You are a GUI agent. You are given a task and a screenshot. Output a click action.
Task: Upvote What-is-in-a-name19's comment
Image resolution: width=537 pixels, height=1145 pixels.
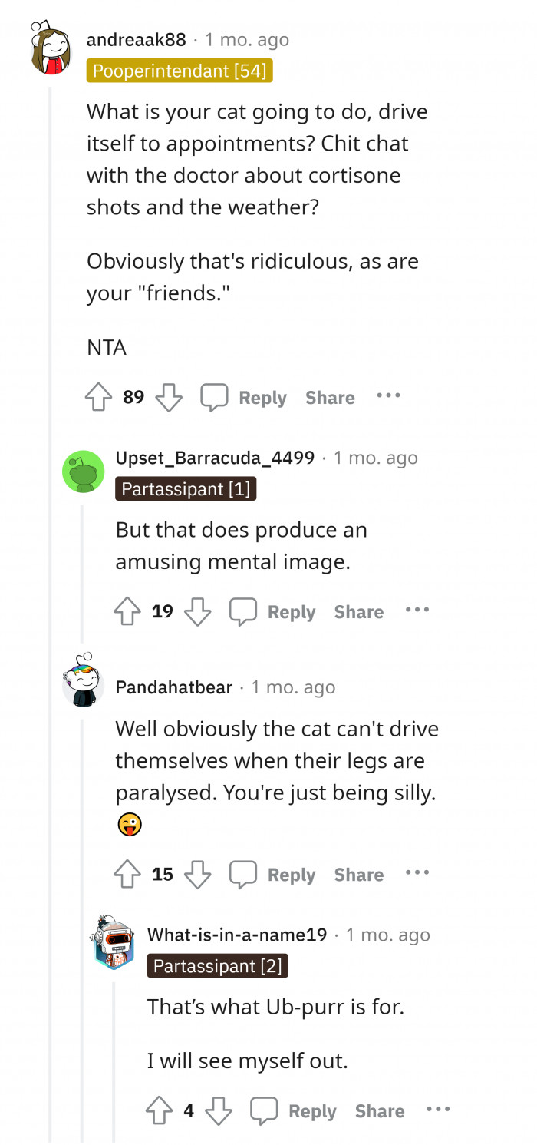pos(160,1110)
